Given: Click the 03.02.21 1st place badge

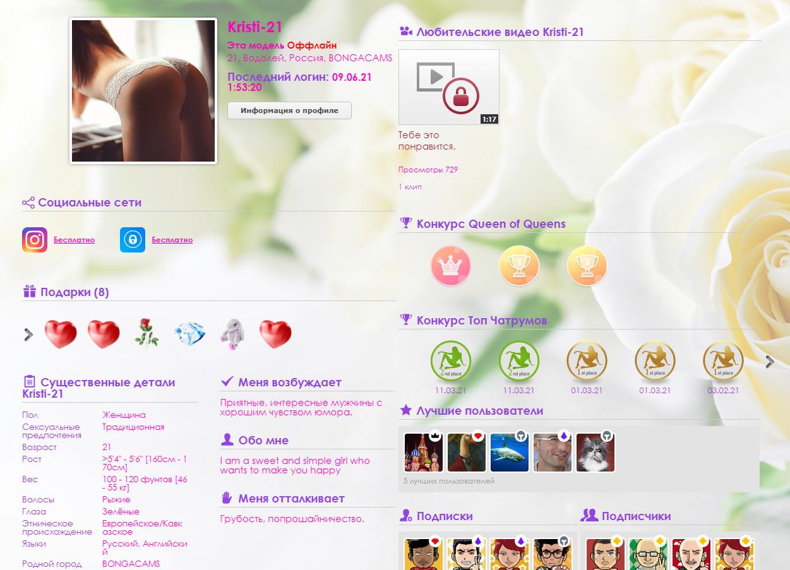Looking at the screenshot, I should [724, 361].
